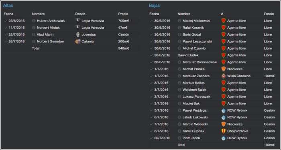Click ROW Rybnik badge in Pawel Wojdyga row
281x150 pixels.
pos(223,110)
